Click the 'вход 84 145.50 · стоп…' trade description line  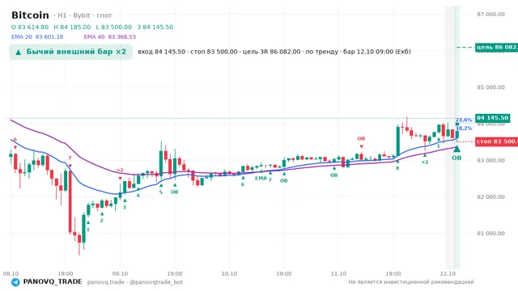tap(274, 52)
